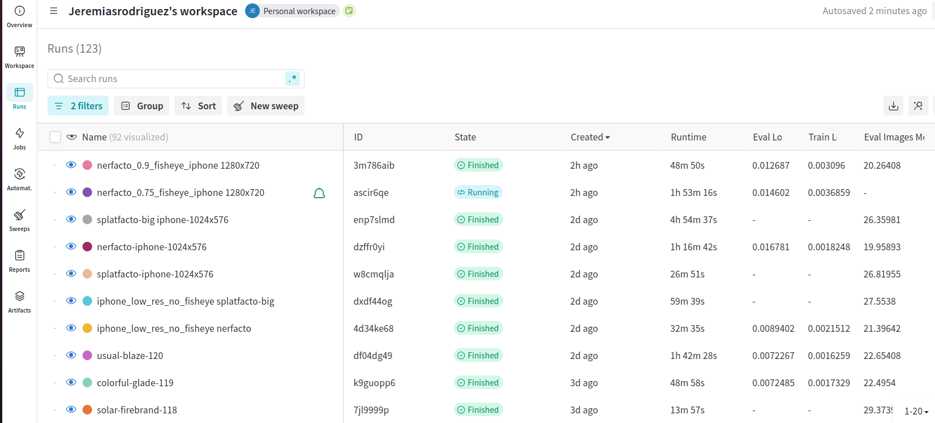Open the Group options
Viewport: 935px width, 423px height.
click(x=141, y=106)
